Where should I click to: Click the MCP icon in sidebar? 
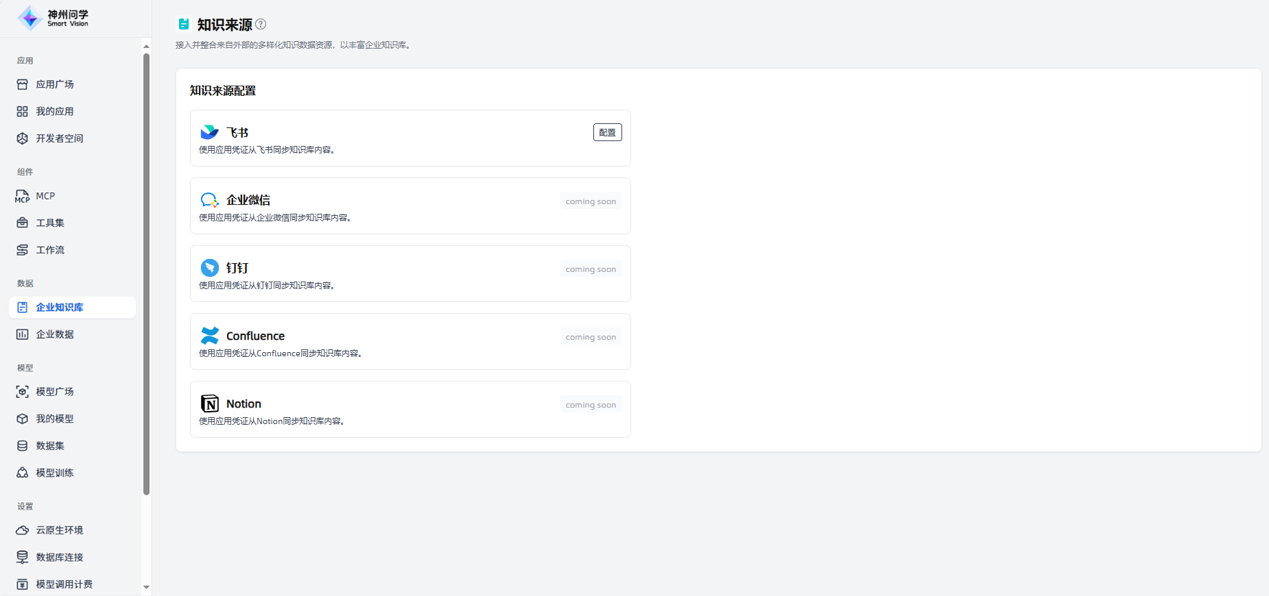(x=23, y=197)
